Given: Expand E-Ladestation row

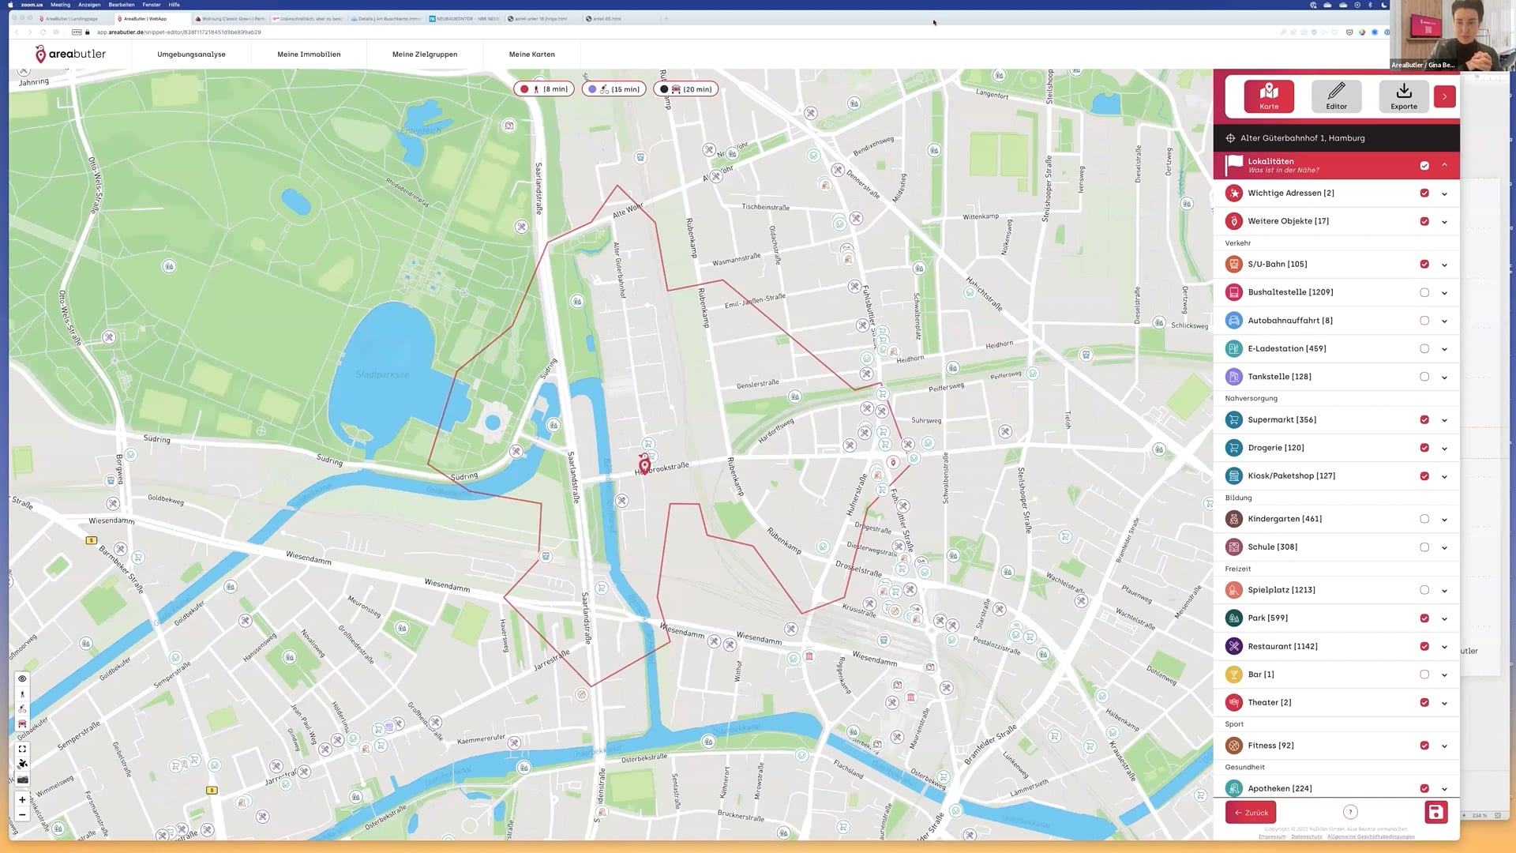Looking at the screenshot, I should click(x=1444, y=349).
